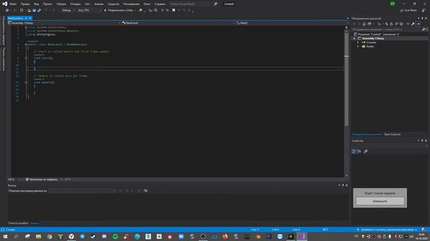Click Property Pages wrench in Свойства panel
Viewport: 430px width, 241px height.
[365, 151]
